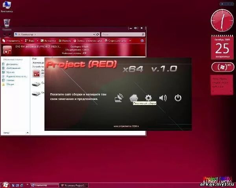Click the first quick launch taskbar icon
The image size is (236, 188).
pyautogui.click(x=13, y=185)
